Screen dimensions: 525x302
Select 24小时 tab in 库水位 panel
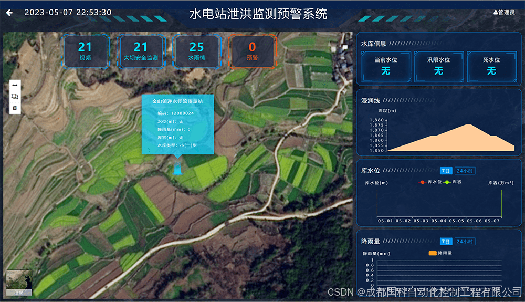pyautogui.click(x=465, y=171)
